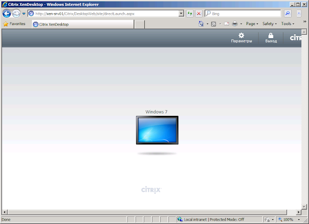The width and height of the screenshot is (309, 224).
Task: Open the search provider dropdown arrow
Action: pos(299,14)
